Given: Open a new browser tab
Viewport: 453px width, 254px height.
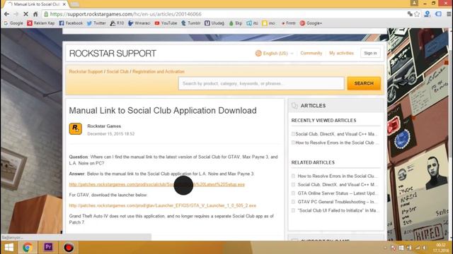Looking at the screenshot, I should [x=75, y=4].
